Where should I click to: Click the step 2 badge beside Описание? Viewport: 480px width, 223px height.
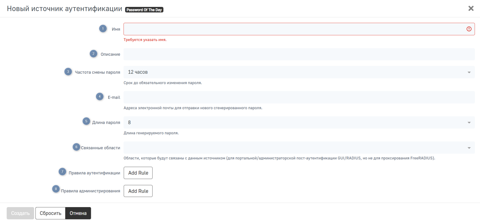93,54
